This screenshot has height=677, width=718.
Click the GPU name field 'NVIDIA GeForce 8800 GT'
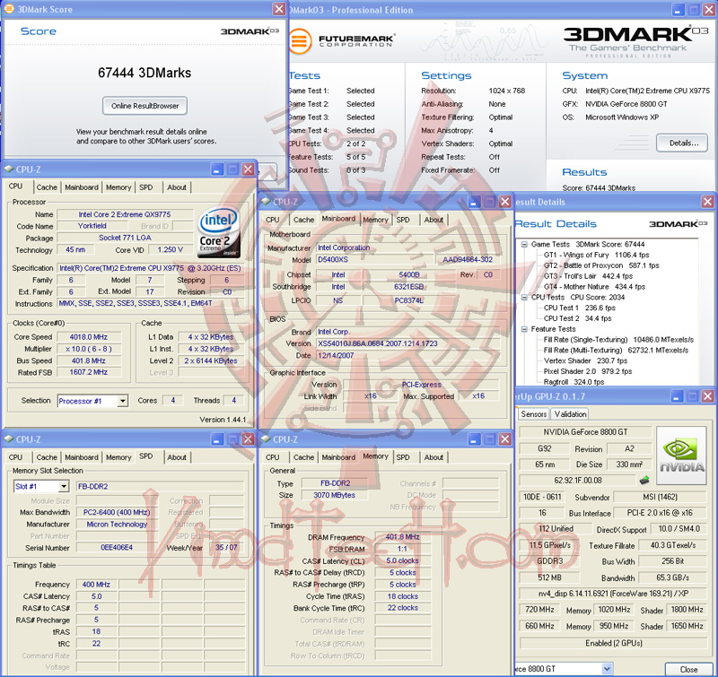click(x=585, y=432)
